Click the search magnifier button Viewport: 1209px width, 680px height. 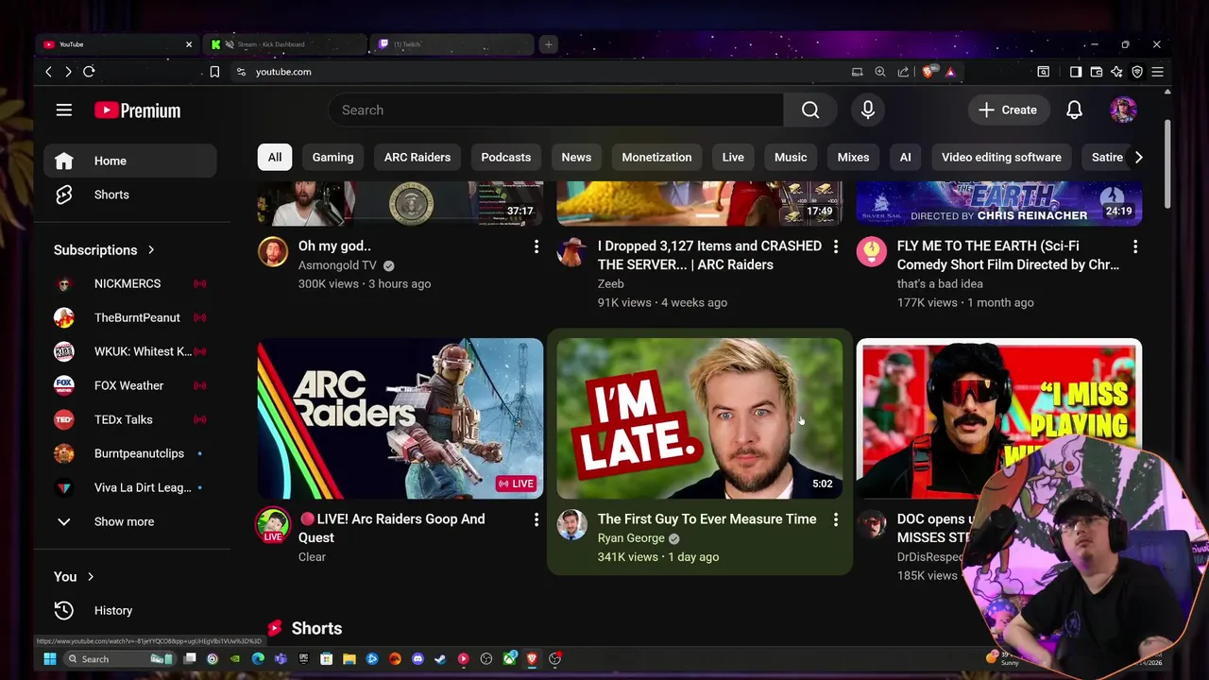[x=810, y=110]
